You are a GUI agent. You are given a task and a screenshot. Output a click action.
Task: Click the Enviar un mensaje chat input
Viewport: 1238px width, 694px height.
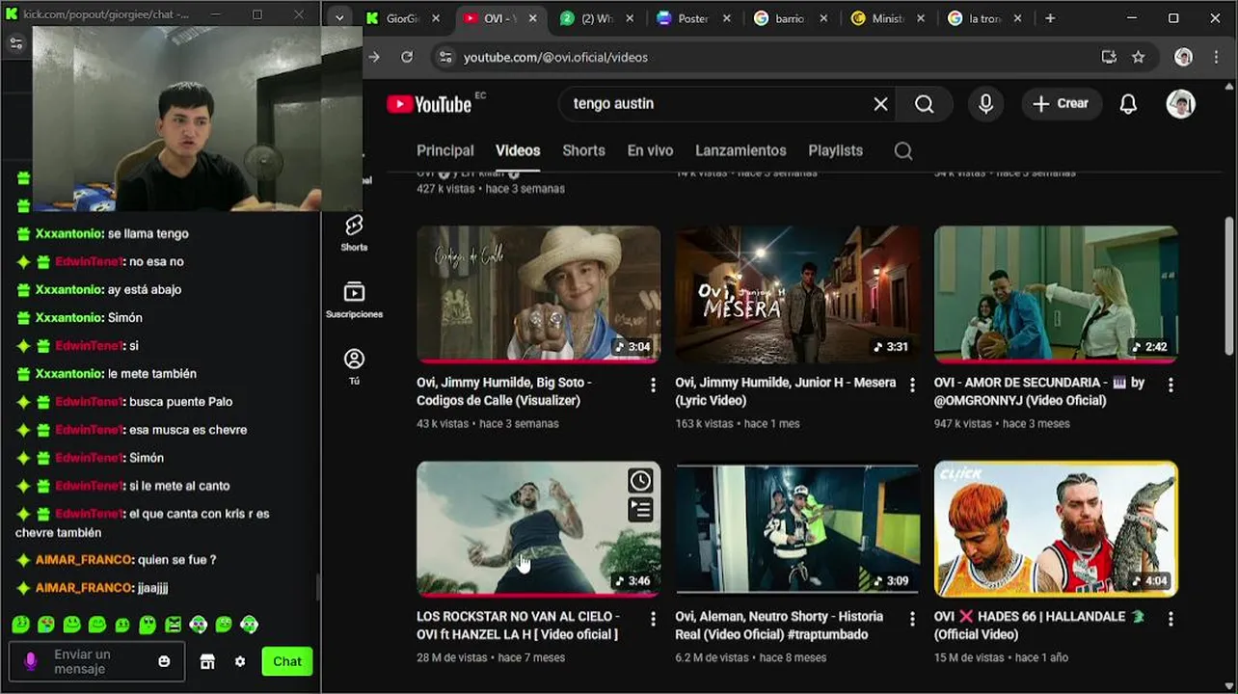tap(96, 661)
